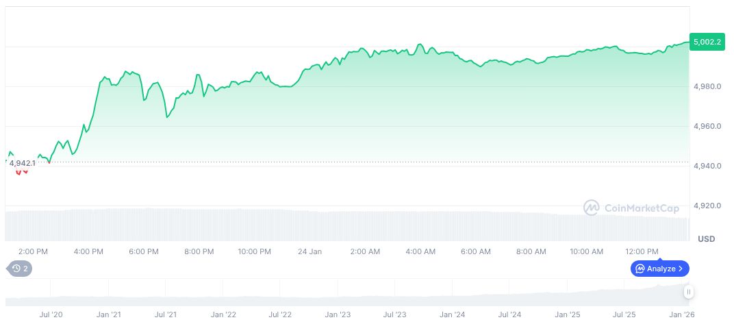Select Jul '20 in the range navigator
The image size is (734, 322).
[51, 314]
